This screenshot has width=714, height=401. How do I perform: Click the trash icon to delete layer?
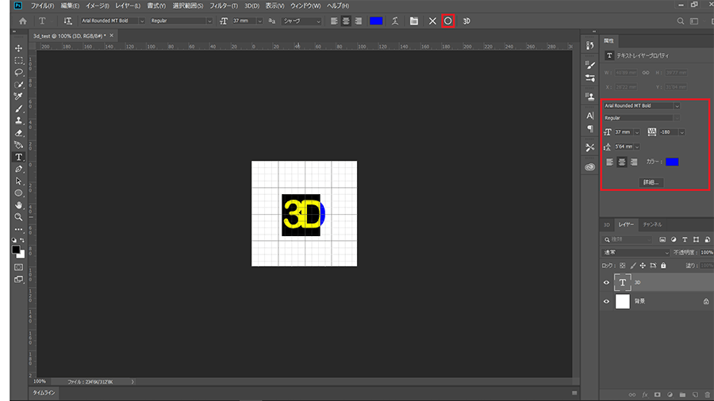click(x=706, y=394)
